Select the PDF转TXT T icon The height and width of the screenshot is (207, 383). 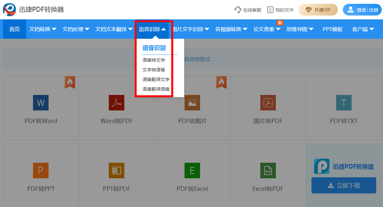coord(344,102)
